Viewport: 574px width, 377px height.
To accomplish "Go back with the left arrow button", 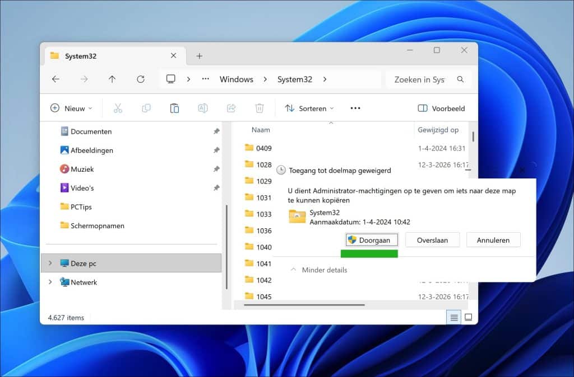I will pyautogui.click(x=55, y=79).
